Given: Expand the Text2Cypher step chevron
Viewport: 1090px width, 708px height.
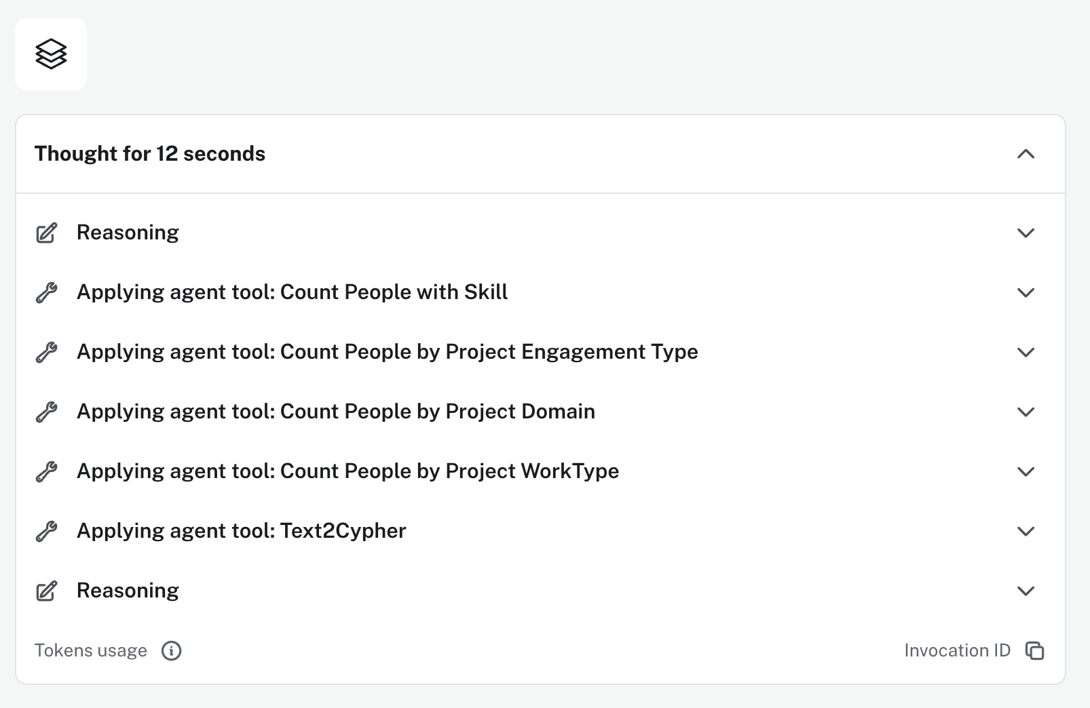Looking at the screenshot, I should [x=1026, y=532].
